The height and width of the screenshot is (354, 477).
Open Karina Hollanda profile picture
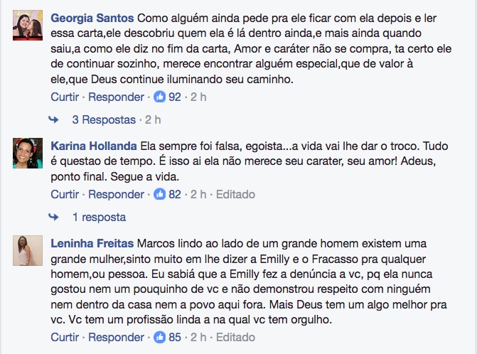[28, 151]
